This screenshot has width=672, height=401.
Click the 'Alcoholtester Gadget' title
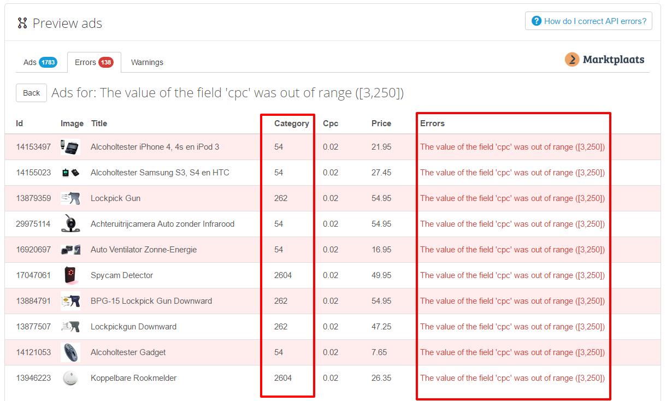coord(128,352)
